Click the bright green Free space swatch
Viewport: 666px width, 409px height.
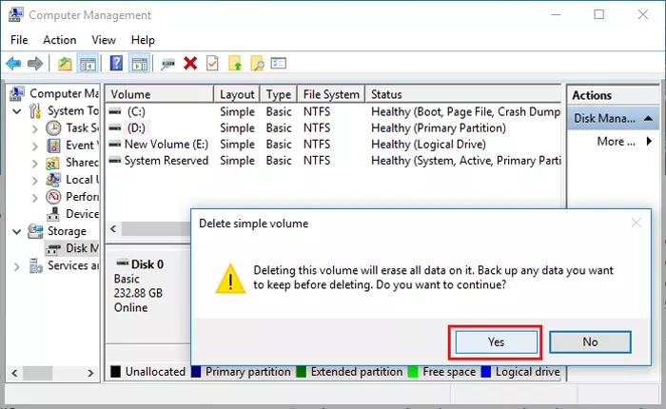coord(413,372)
